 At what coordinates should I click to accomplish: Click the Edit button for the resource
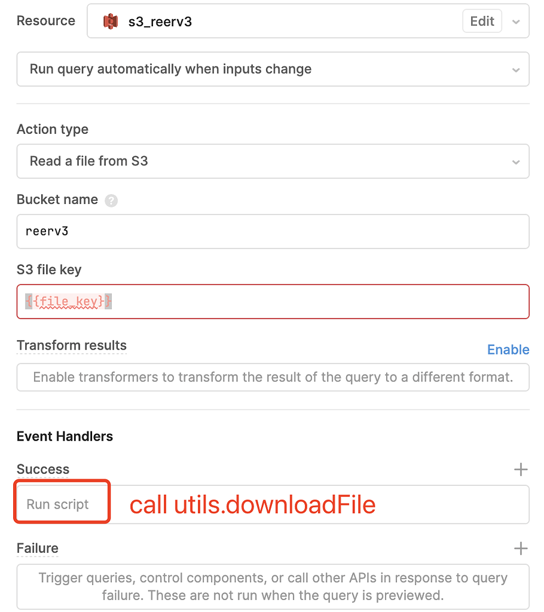482,21
